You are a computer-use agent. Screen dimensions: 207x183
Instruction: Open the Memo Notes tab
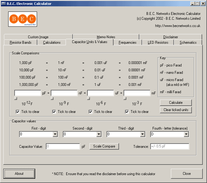click(106, 37)
